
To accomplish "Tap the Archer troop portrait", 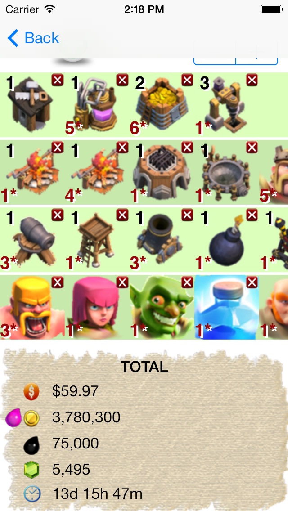I will 97,307.
